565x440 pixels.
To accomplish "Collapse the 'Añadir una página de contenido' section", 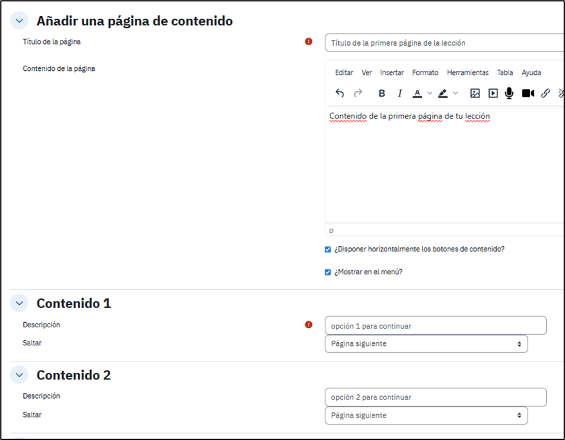I will pyautogui.click(x=19, y=21).
